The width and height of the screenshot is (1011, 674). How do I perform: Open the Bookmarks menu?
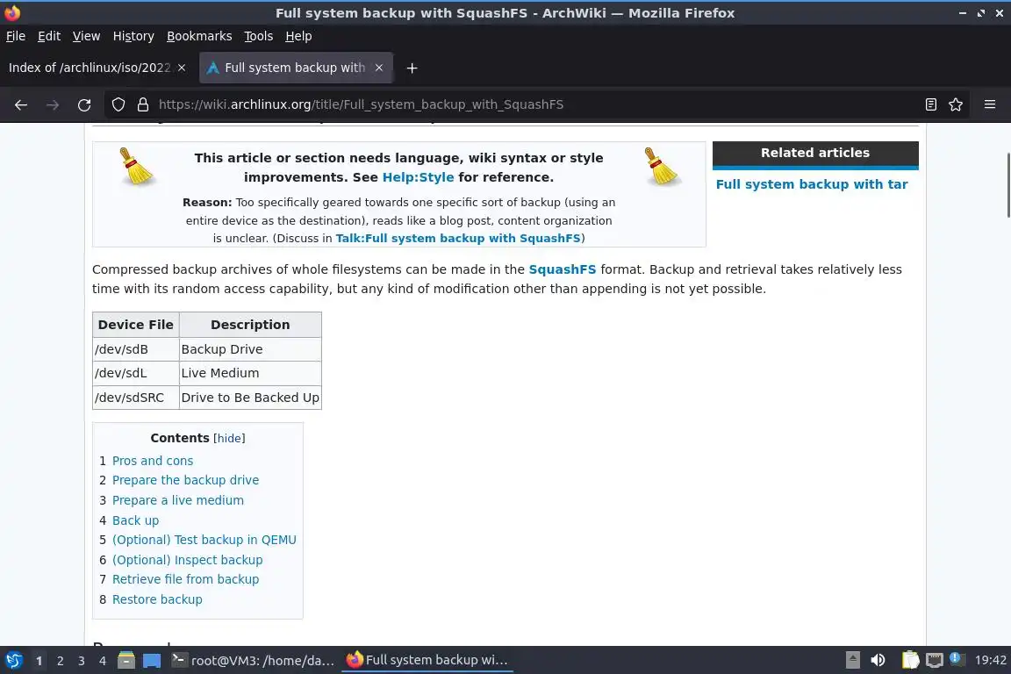(199, 36)
